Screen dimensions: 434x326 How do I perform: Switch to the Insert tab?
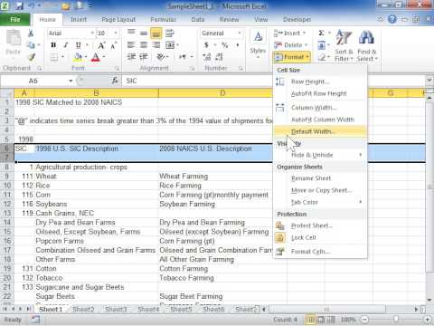pyautogui.click(x=79, y=20)
